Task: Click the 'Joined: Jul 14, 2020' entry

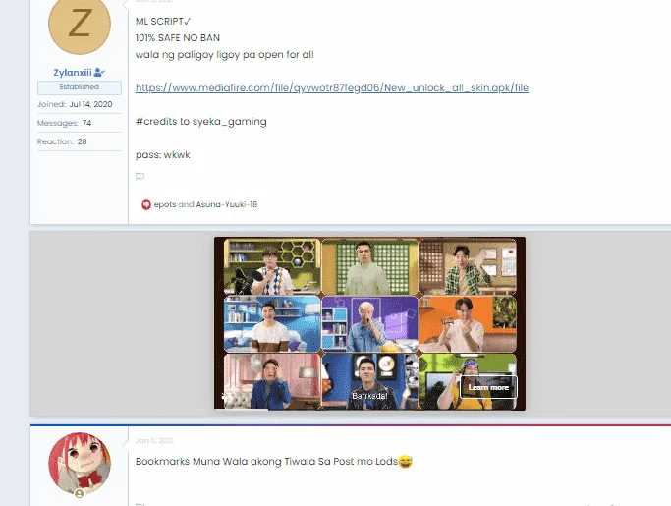Action: (75, 104)
